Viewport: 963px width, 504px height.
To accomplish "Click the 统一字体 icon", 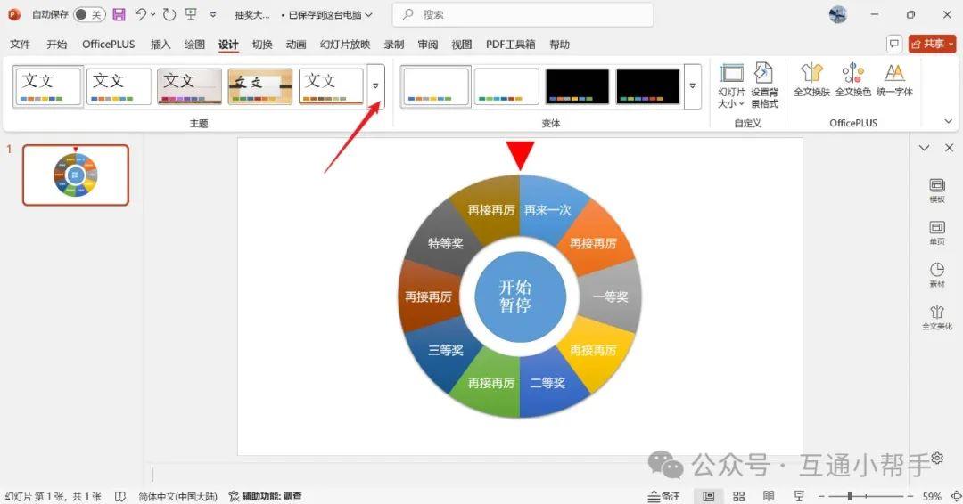I will tap(894, 80).
